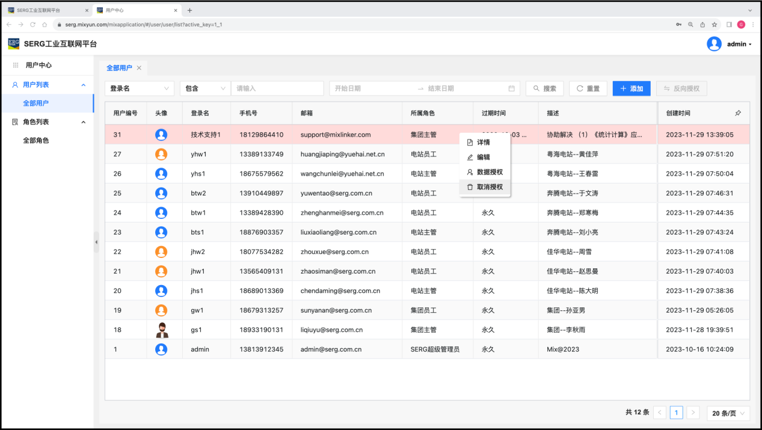Open the 包含 condition dropdown
Screen dimensions: 762x430
204,88
